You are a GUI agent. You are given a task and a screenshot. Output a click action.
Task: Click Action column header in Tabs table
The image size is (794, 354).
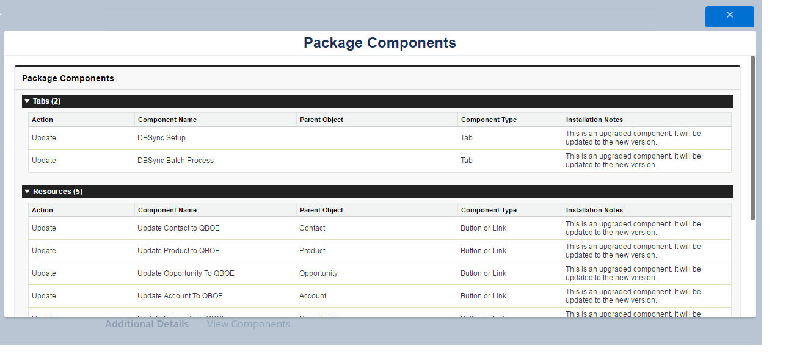43,120
